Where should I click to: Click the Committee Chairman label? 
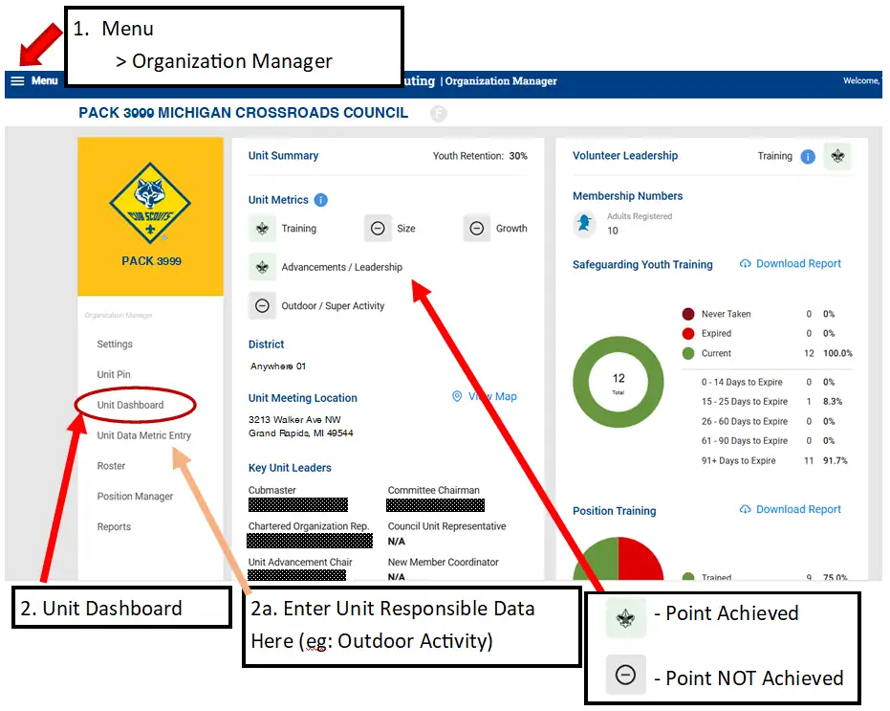pos(434,490)
